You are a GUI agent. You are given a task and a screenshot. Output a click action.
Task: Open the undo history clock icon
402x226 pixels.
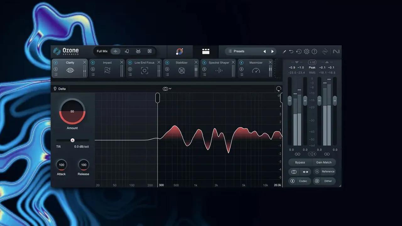click(x=299, y=51)
